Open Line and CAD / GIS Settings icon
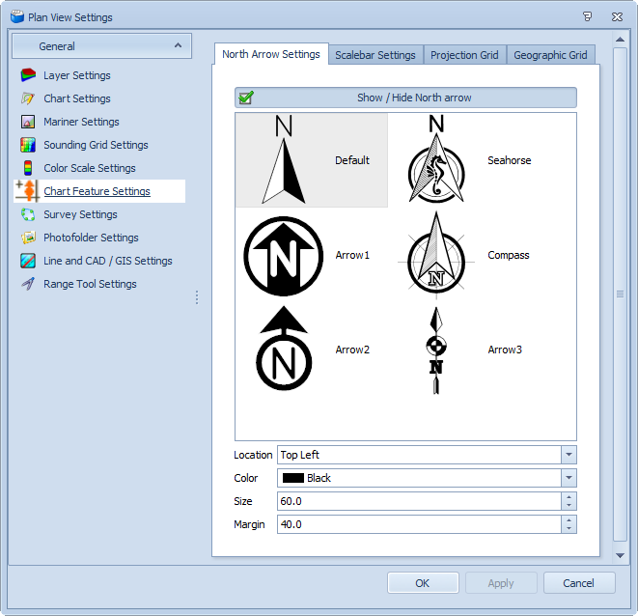 coord(28,261)
